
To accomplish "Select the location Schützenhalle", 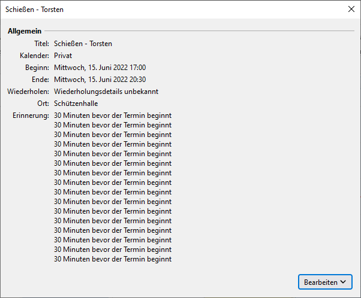I will coord(76,104).
